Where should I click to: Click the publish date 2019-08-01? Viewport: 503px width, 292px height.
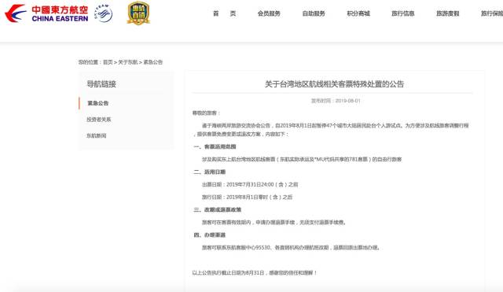[347, 101]
